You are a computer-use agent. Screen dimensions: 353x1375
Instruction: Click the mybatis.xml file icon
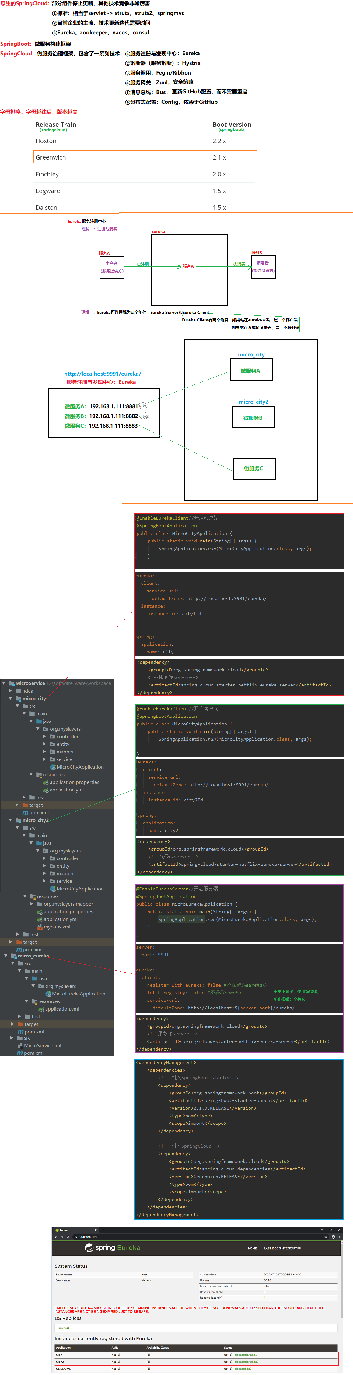click(40, 927)
